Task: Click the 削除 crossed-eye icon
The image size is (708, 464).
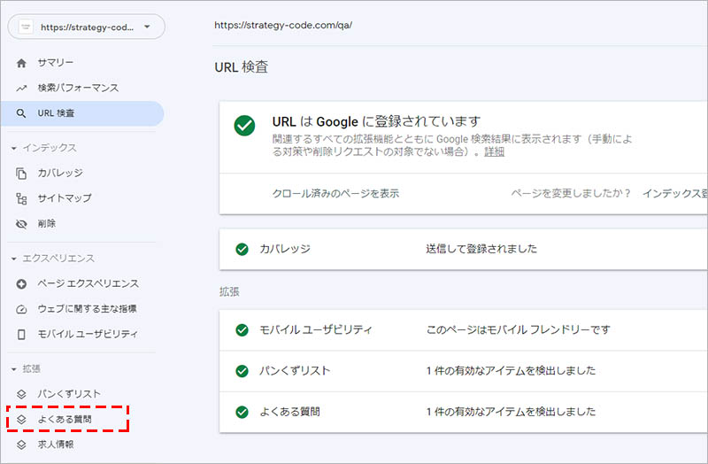Action: point(21,224)
